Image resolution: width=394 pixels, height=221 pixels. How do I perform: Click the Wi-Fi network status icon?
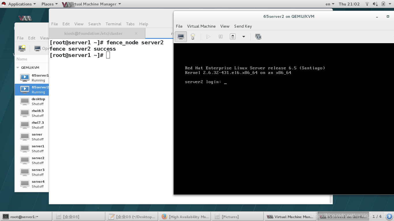click(x=367, y=4)
